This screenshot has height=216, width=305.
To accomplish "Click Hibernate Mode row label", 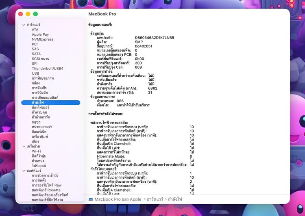I will tap(111, 156).
